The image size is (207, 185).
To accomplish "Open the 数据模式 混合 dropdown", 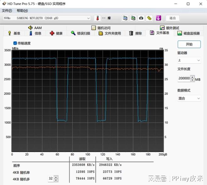I will (x=189, y=98).
